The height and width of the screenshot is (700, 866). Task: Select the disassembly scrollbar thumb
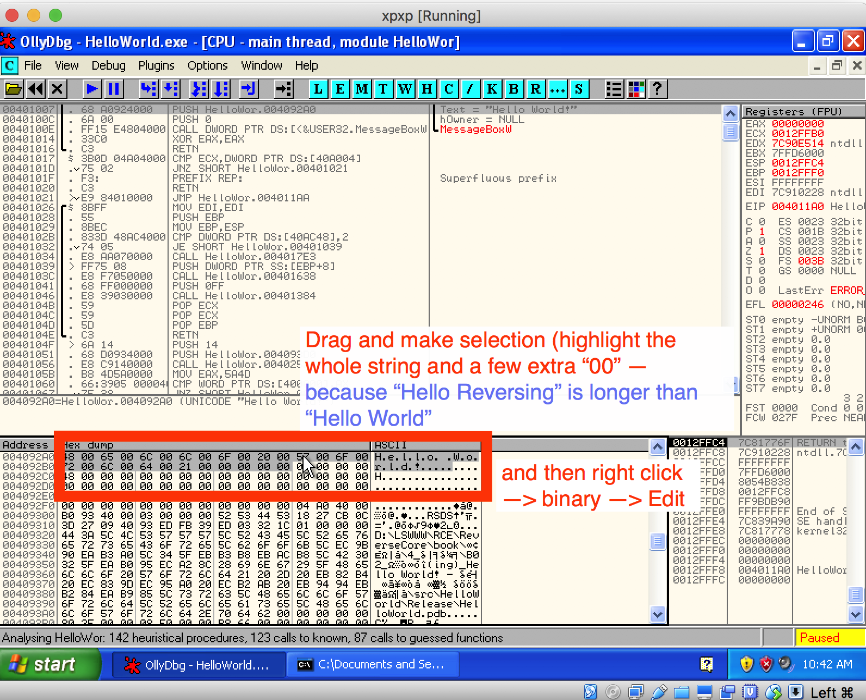click(731, 132)
